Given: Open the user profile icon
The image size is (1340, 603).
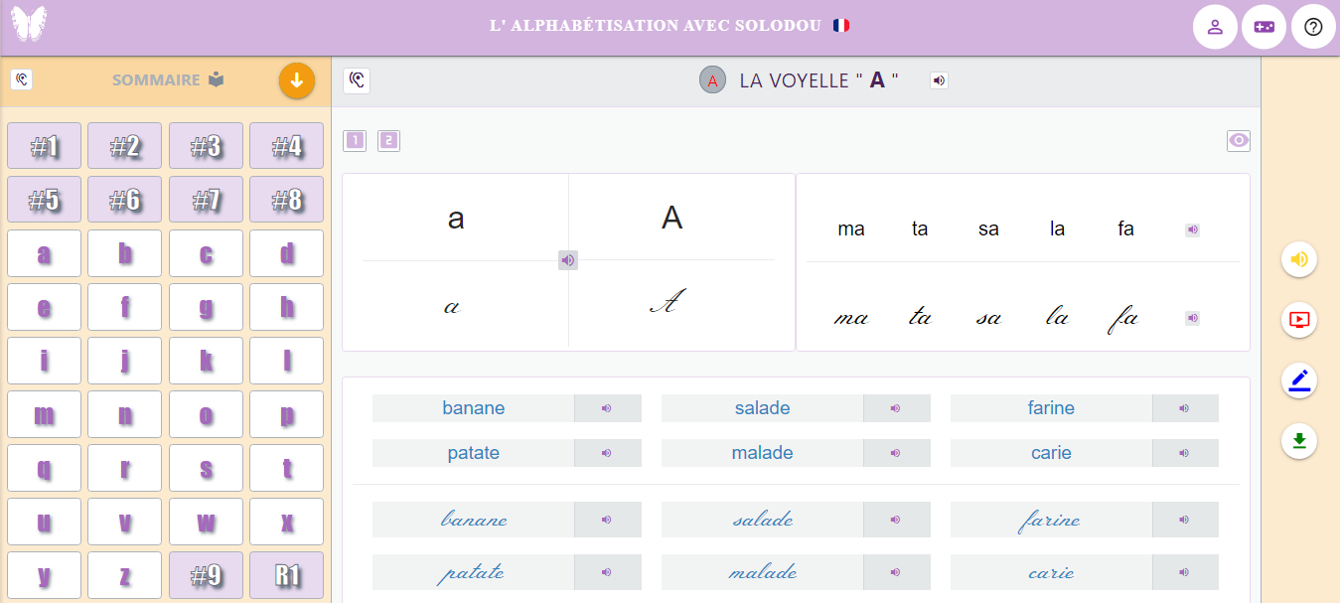Looking at the screenshot, I should [1215, 27].
